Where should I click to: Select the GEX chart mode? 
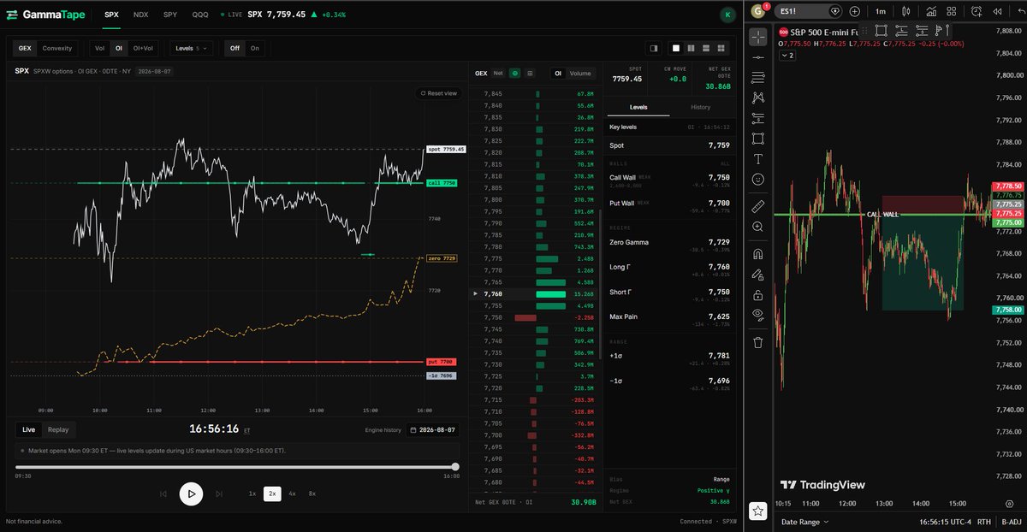click(x=26, y=49)
